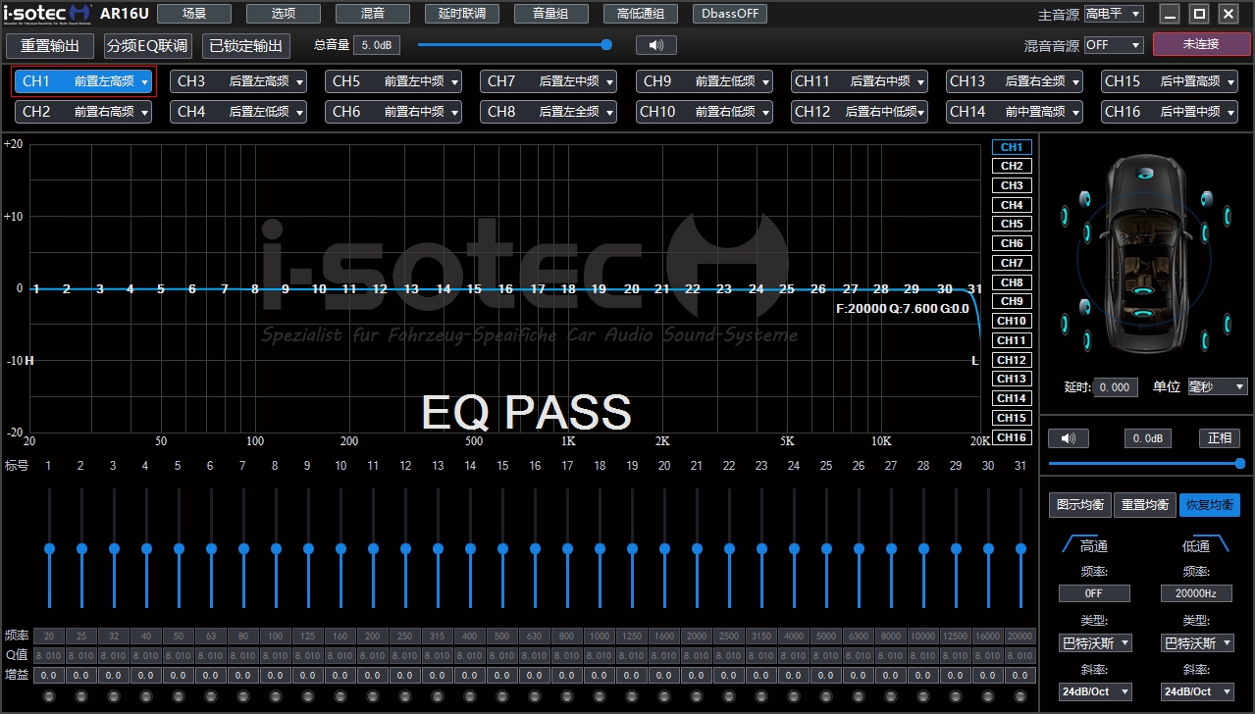1255x714 pixels.
Task: Select the rear center speaker on car
Action: click(x=1143, y=315)
